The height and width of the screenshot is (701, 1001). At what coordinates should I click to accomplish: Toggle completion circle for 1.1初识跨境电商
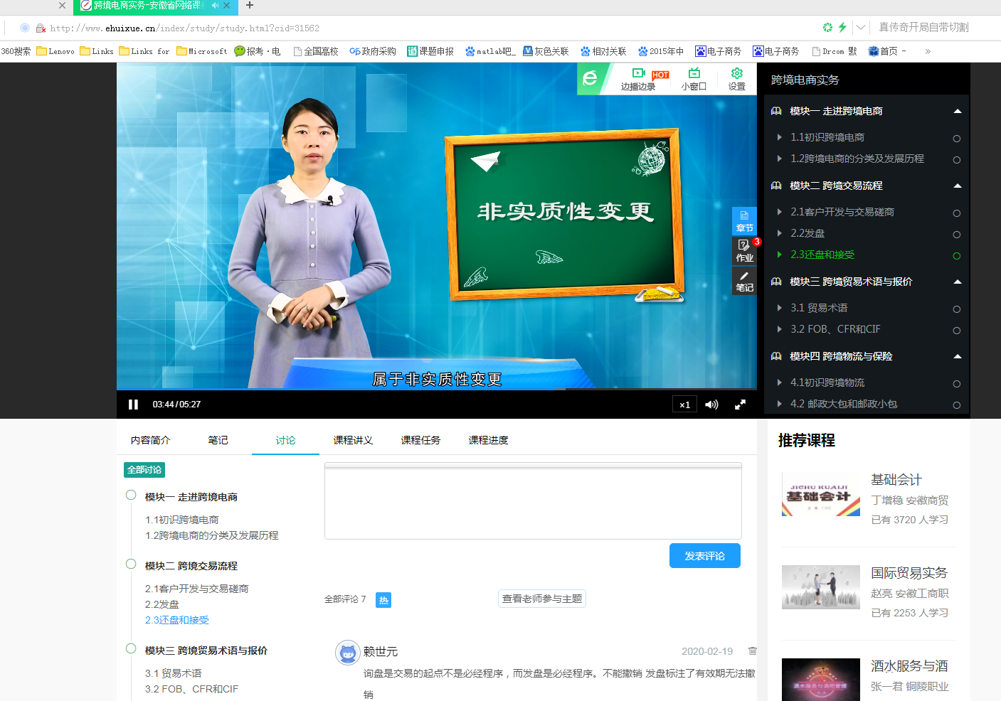[956, 139]
